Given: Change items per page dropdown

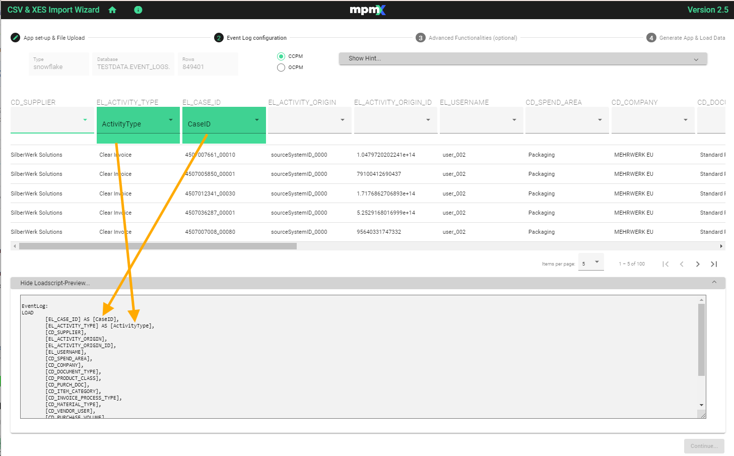Looking at the screenshot, I should pyautogui.click(x=591, y=263).
